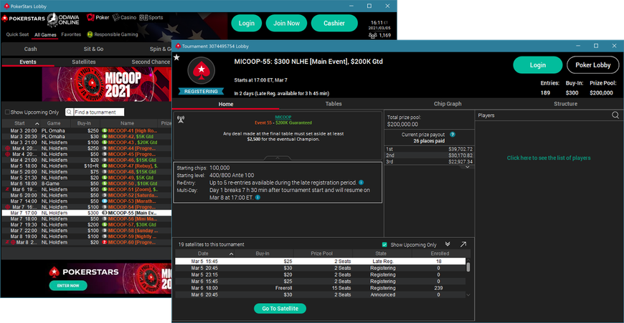
Task: Expand prize payout list with down chevron
Action: coord(468,167)
